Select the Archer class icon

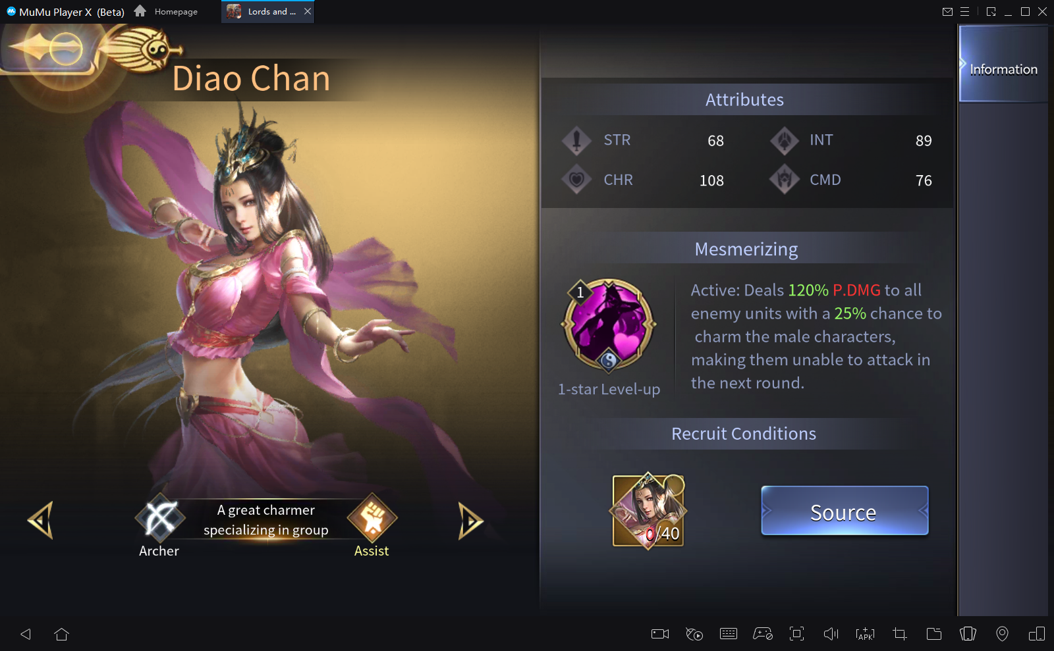(160, 518)
